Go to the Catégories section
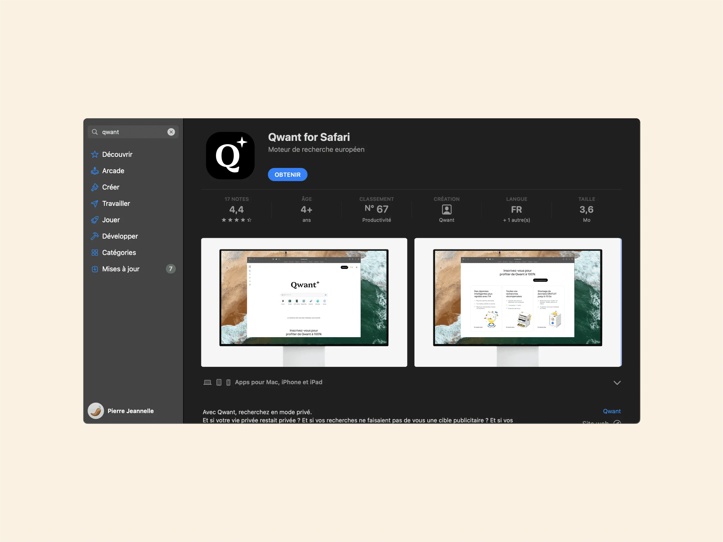The height and width of the screenshot is (542, 723). 119,253
